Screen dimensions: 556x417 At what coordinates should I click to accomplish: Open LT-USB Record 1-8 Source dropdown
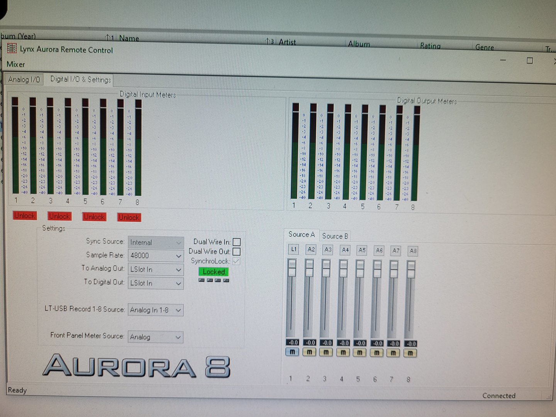point(156,310)
